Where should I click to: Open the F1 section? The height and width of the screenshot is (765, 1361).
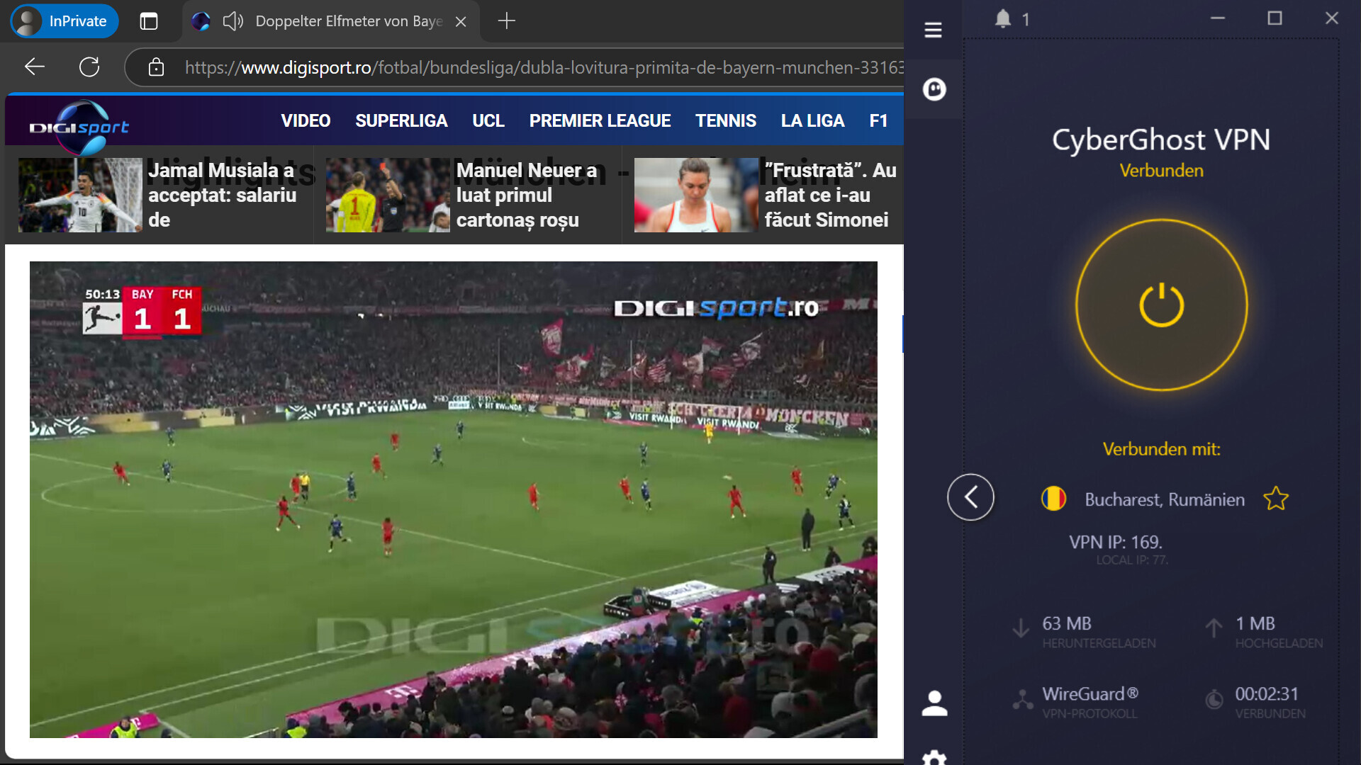(x=878, y=120)
